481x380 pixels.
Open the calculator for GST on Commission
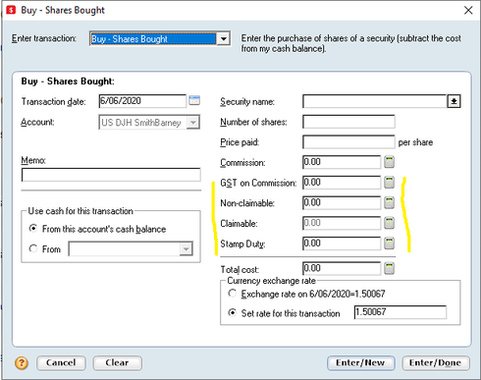pos(389,183)
